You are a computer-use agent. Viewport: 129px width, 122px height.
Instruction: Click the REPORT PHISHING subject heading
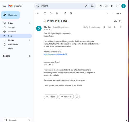56,21
